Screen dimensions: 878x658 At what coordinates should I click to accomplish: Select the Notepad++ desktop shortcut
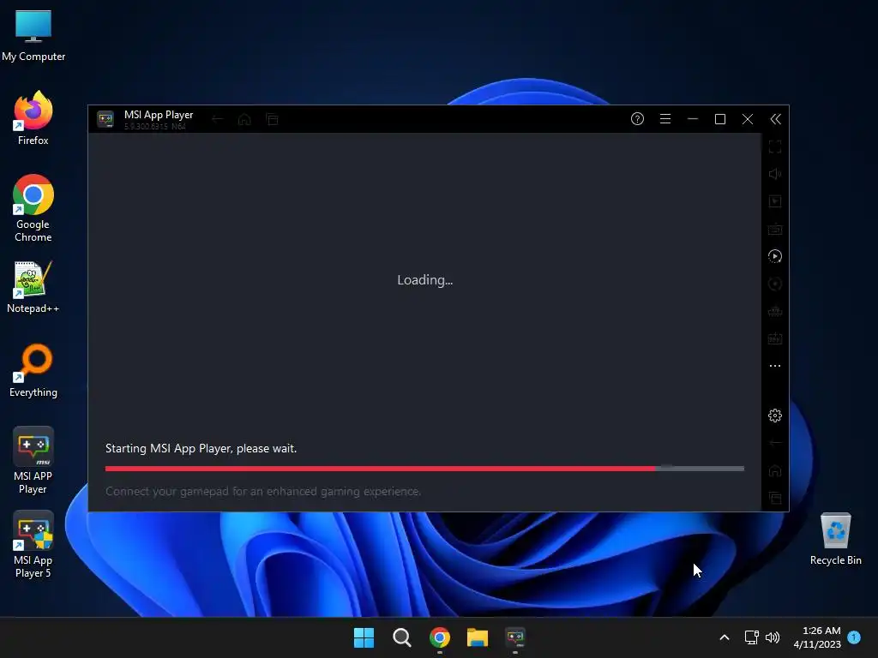(33, 287)
